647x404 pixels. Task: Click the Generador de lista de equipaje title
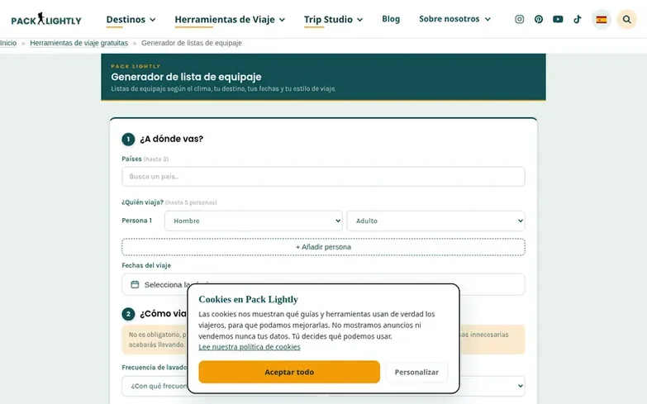(x=186, y=77)
